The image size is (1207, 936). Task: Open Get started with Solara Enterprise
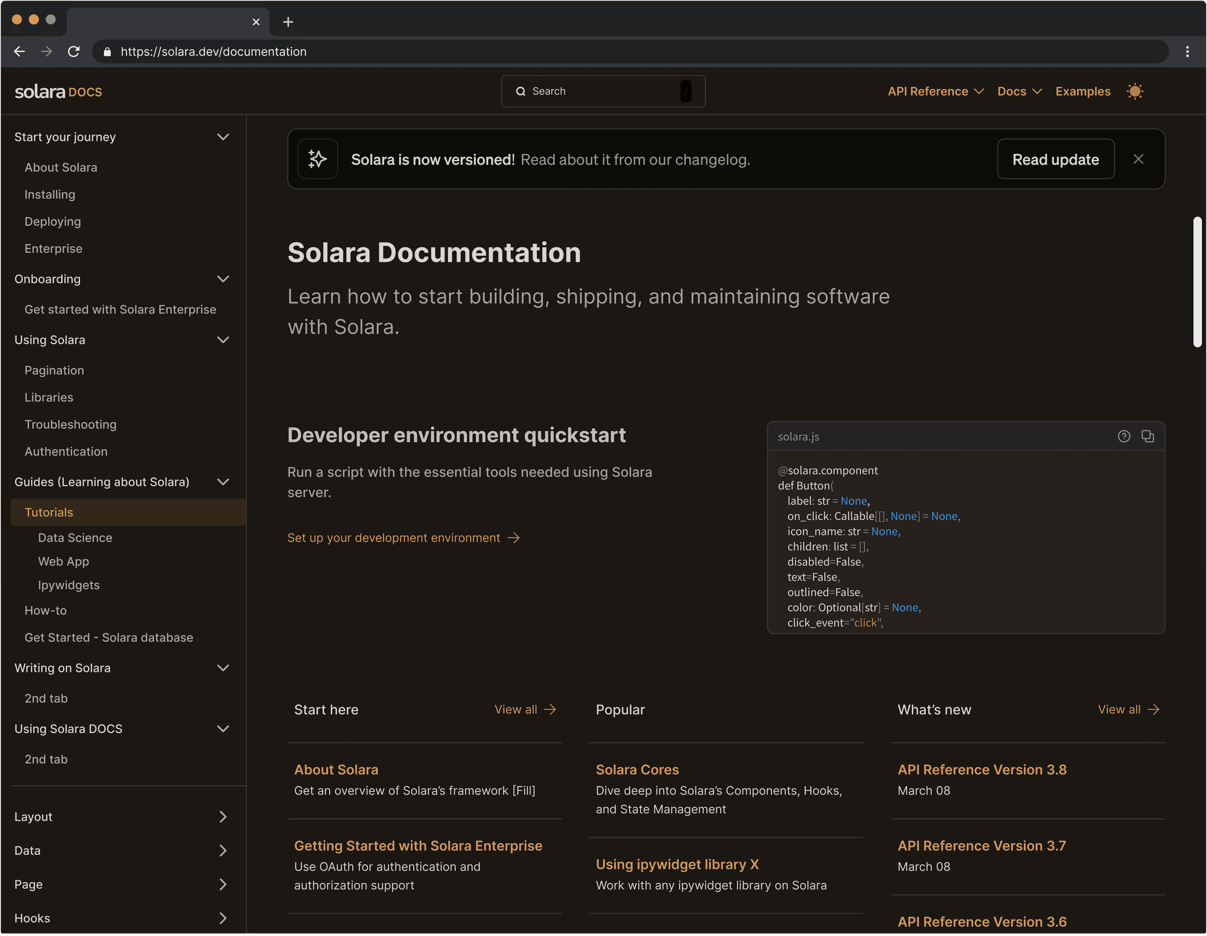(x=120, y=309)
